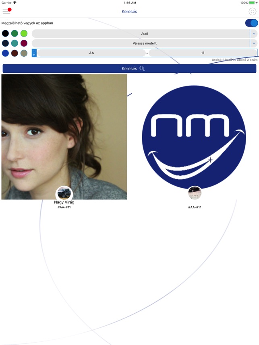This screenshot has height=345, width=259.
Task: Tap the Wi-Fi status icon
Action: click(x=15, y=3)
